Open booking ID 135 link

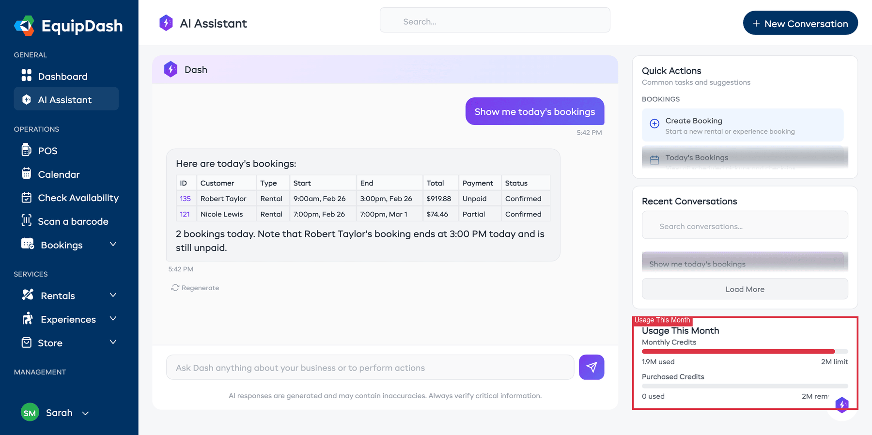185,199
